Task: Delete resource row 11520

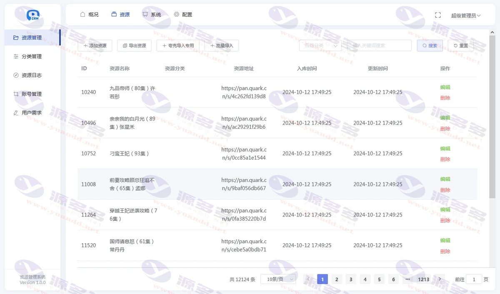Action: click(x=445, y=251)
